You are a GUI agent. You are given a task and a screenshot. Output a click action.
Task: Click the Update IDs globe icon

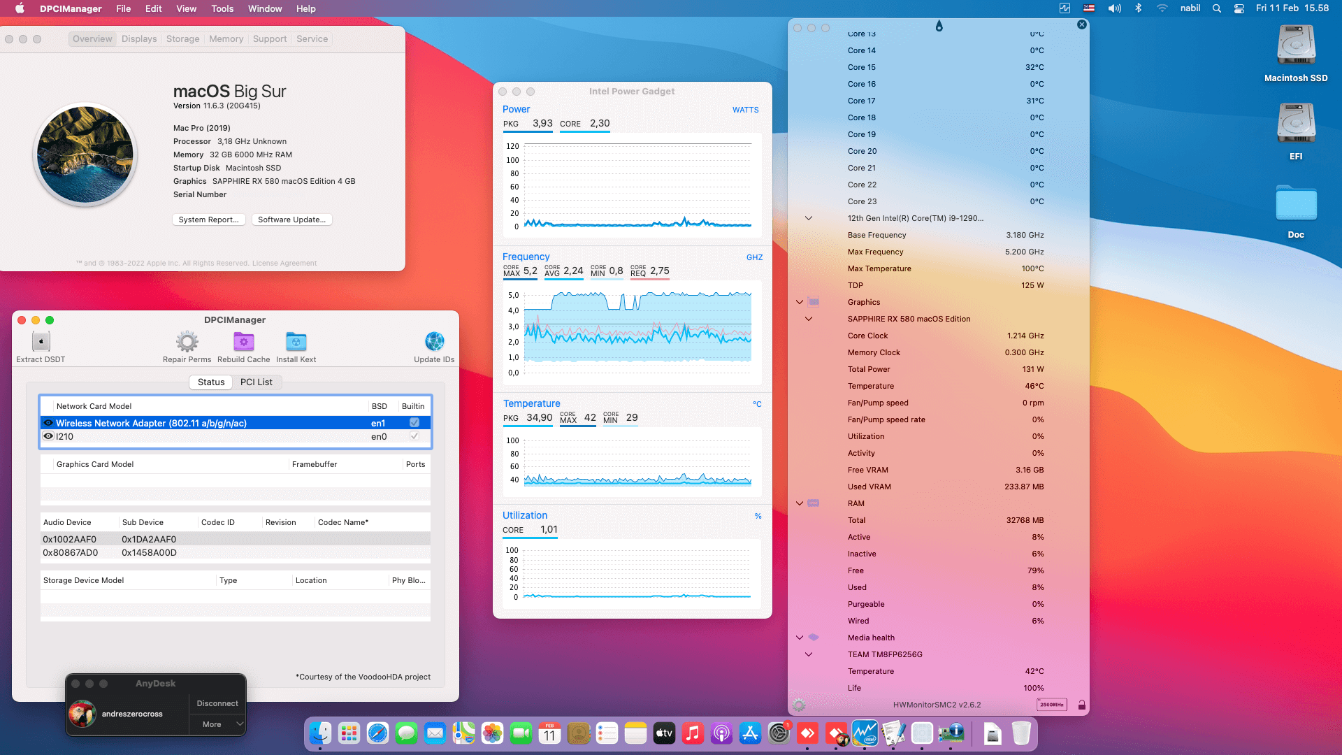pyautogui.click(x=434, y=342)
